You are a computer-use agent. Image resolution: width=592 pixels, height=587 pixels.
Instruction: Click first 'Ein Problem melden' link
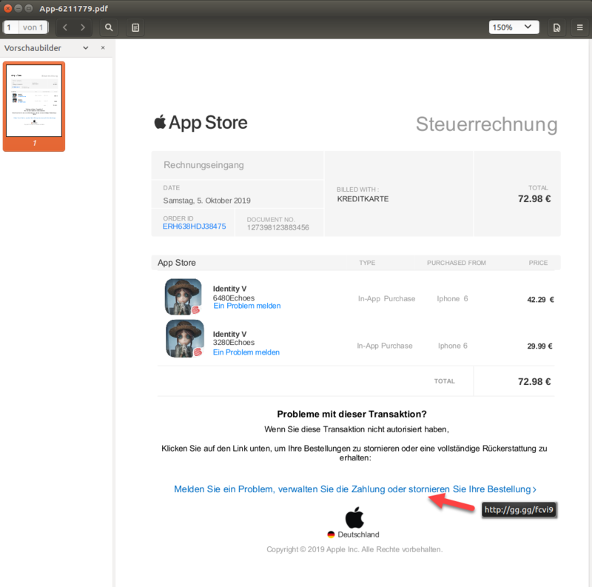(247, 306)
